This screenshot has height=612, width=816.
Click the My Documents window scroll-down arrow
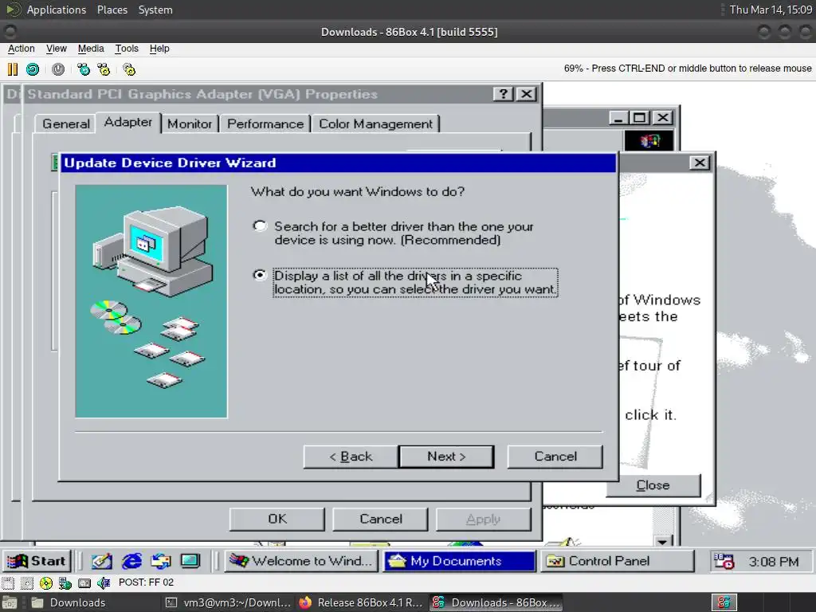[662, 541]
